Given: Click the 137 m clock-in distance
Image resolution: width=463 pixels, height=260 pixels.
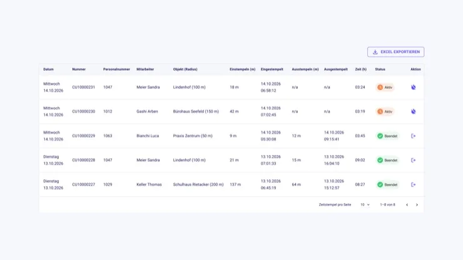Looking at the screenshot, I should click(x=235, y=184).
